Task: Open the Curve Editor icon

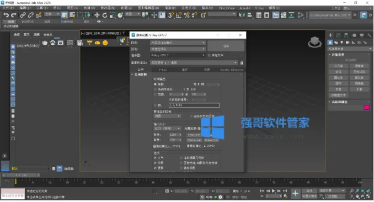Action: click(x=284, y=15)
